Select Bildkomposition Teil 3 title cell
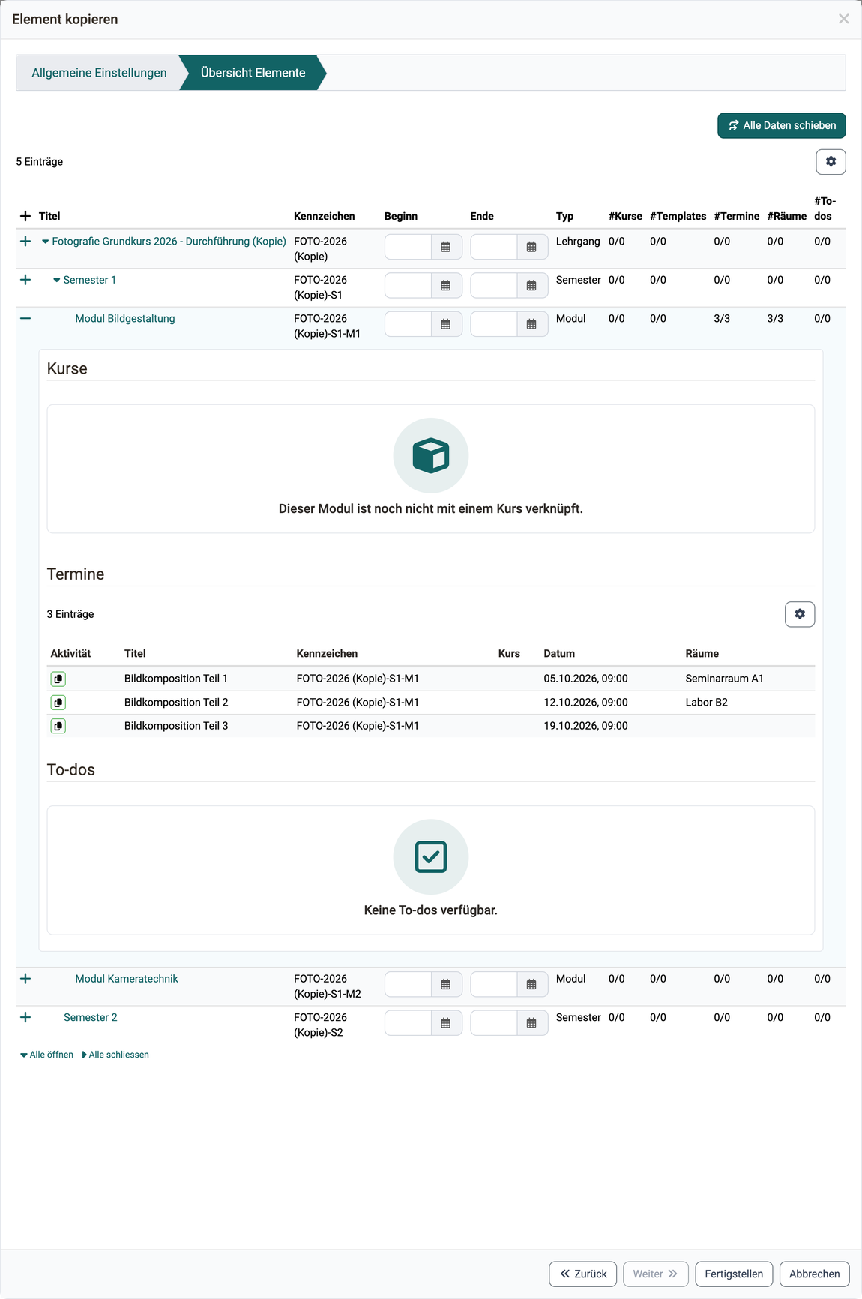The width and height of the screenshot is (862, 1299). 176,726
